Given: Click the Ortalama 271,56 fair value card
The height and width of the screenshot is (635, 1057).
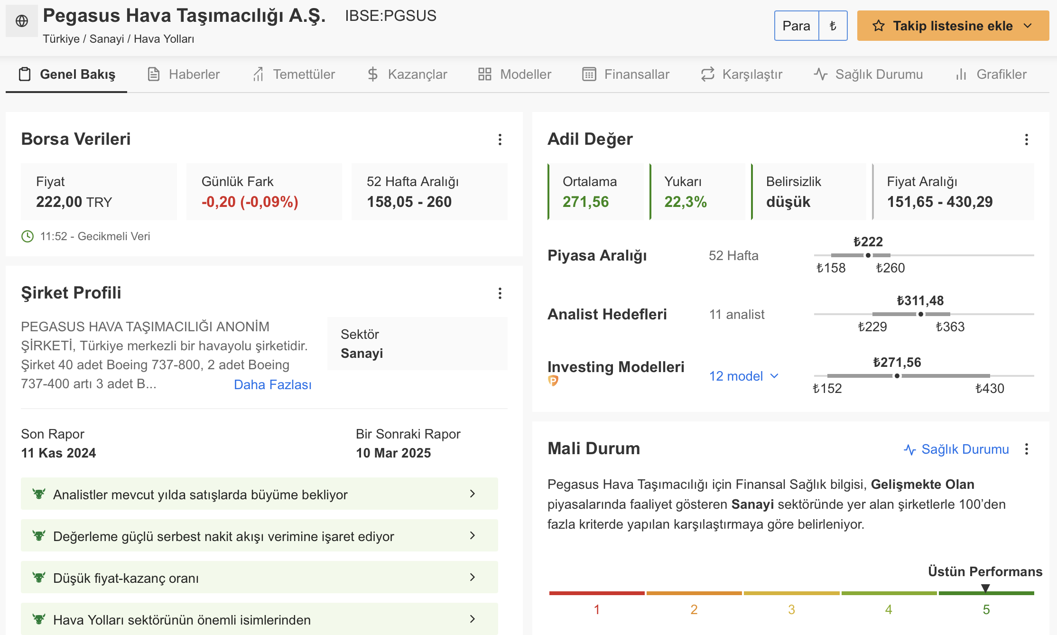Looking at the screenshot, I should coord(596,192).
